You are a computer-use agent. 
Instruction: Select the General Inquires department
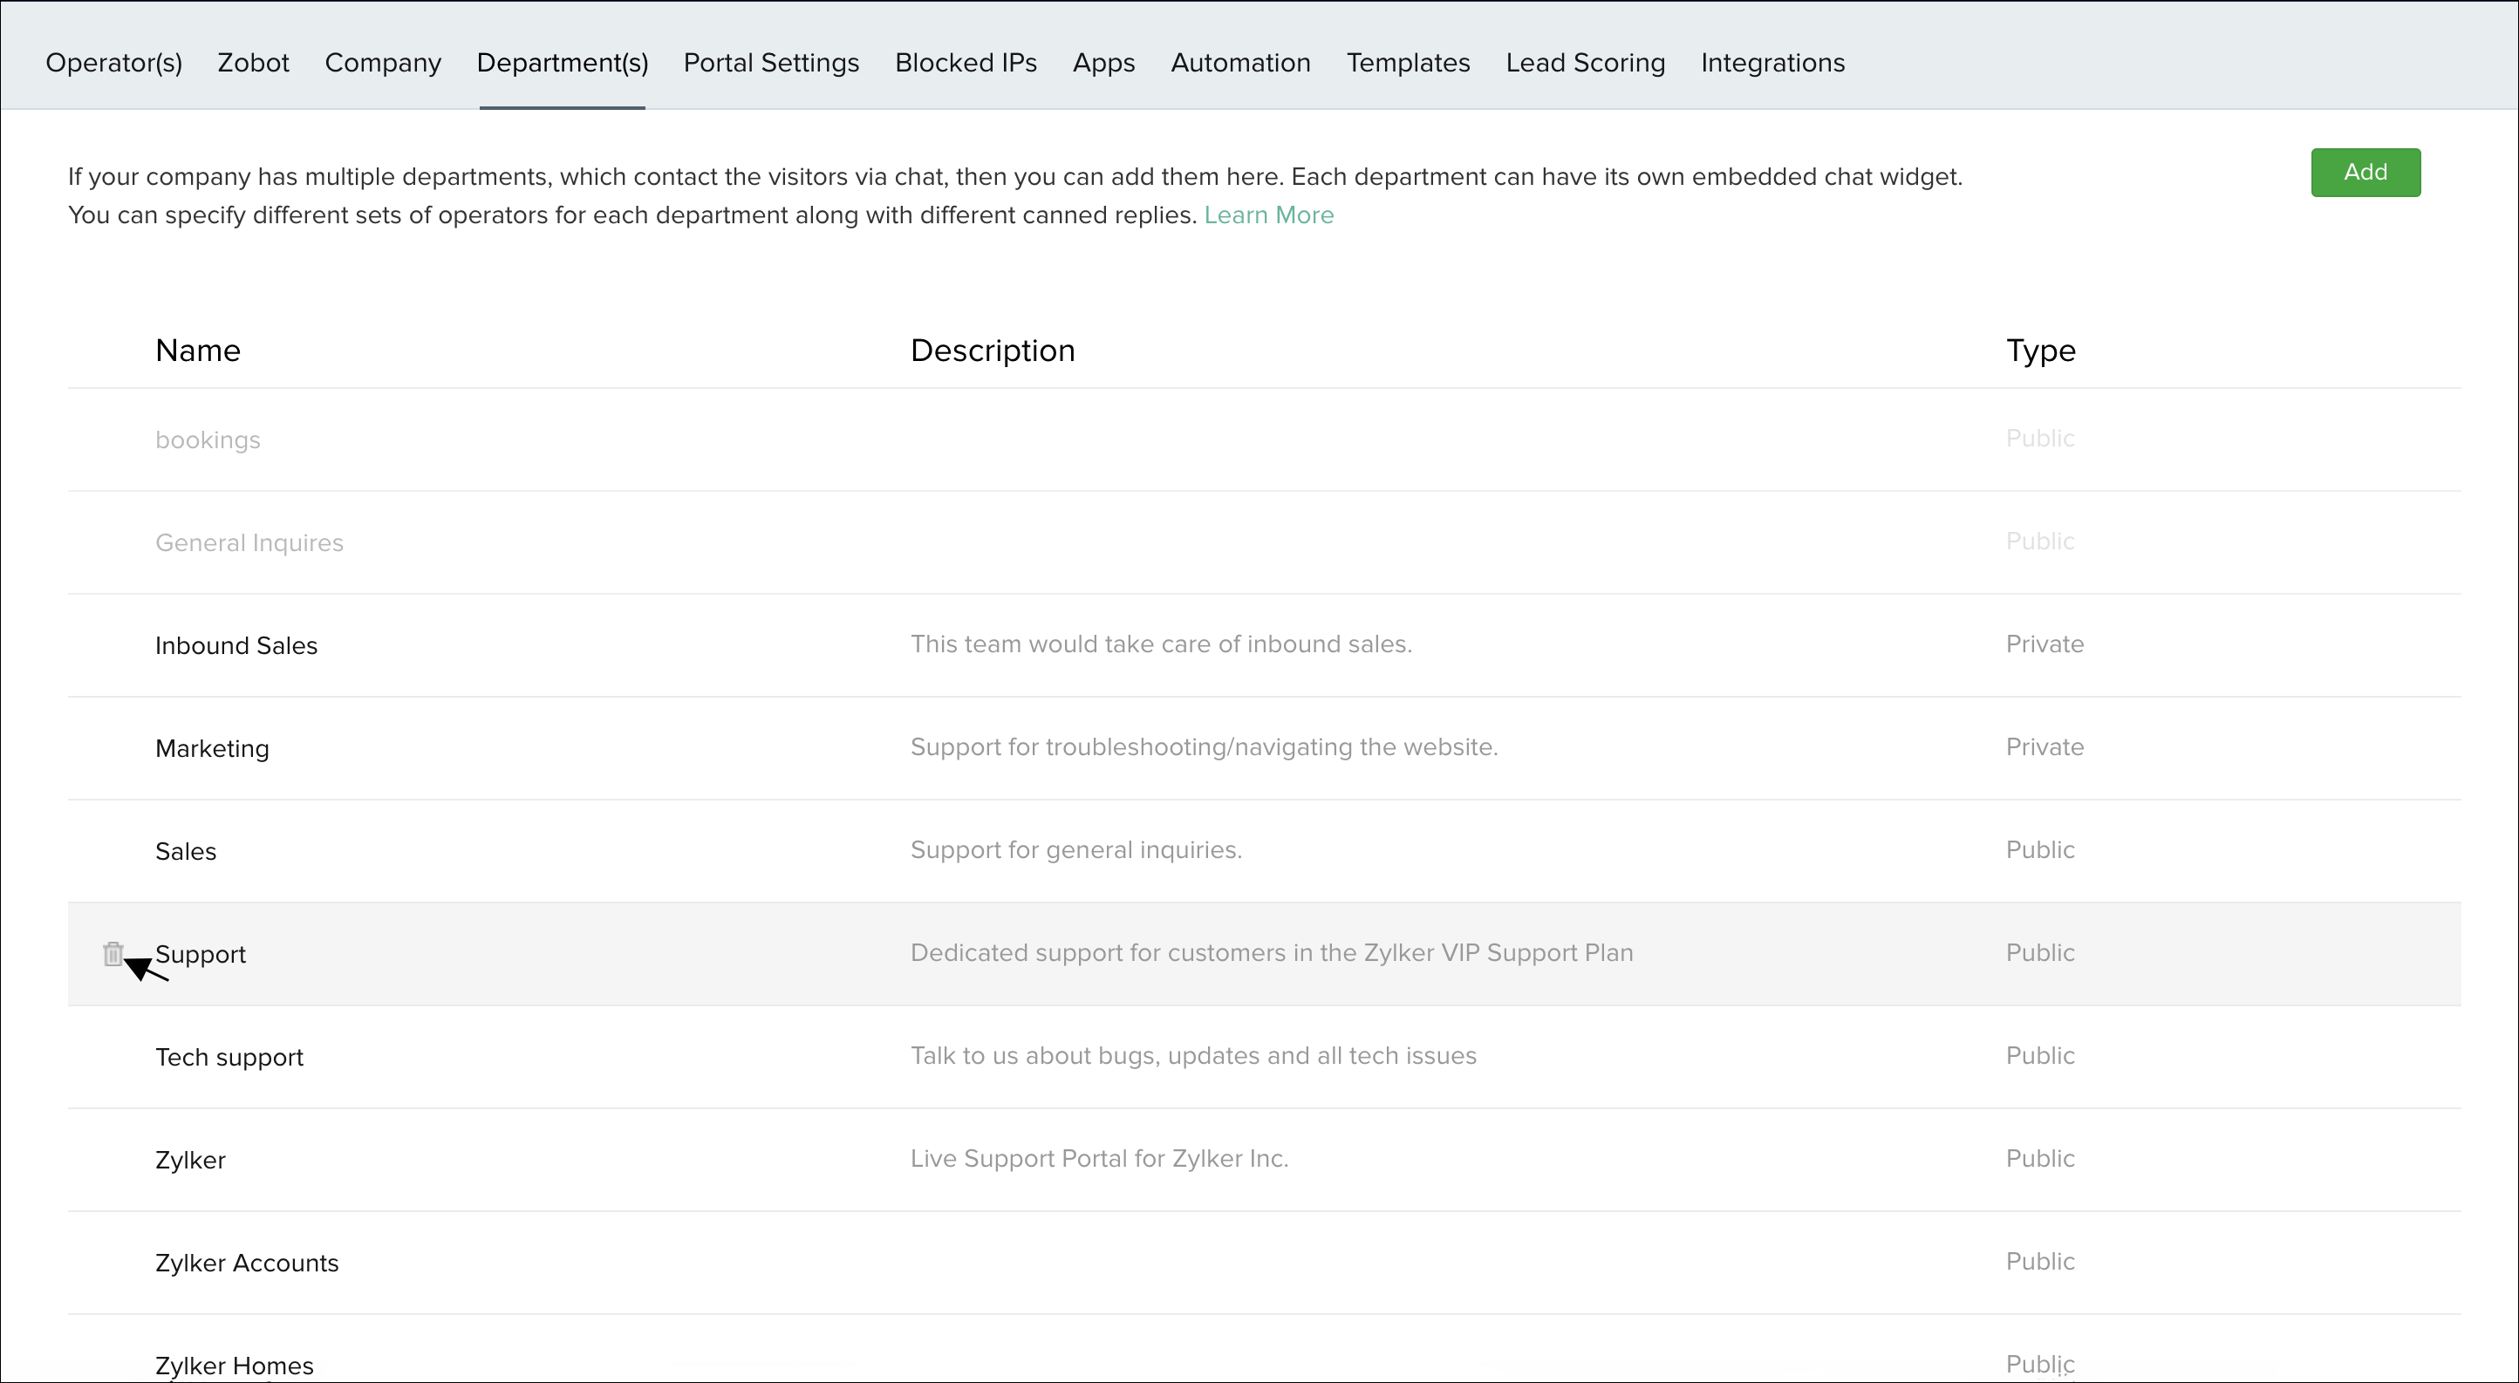point(249,542)
